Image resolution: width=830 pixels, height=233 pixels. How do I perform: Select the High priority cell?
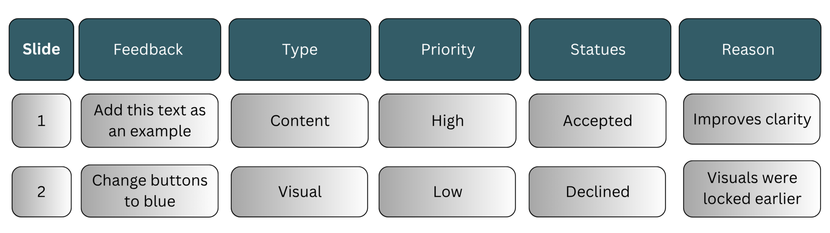click(x=447, y=121)
